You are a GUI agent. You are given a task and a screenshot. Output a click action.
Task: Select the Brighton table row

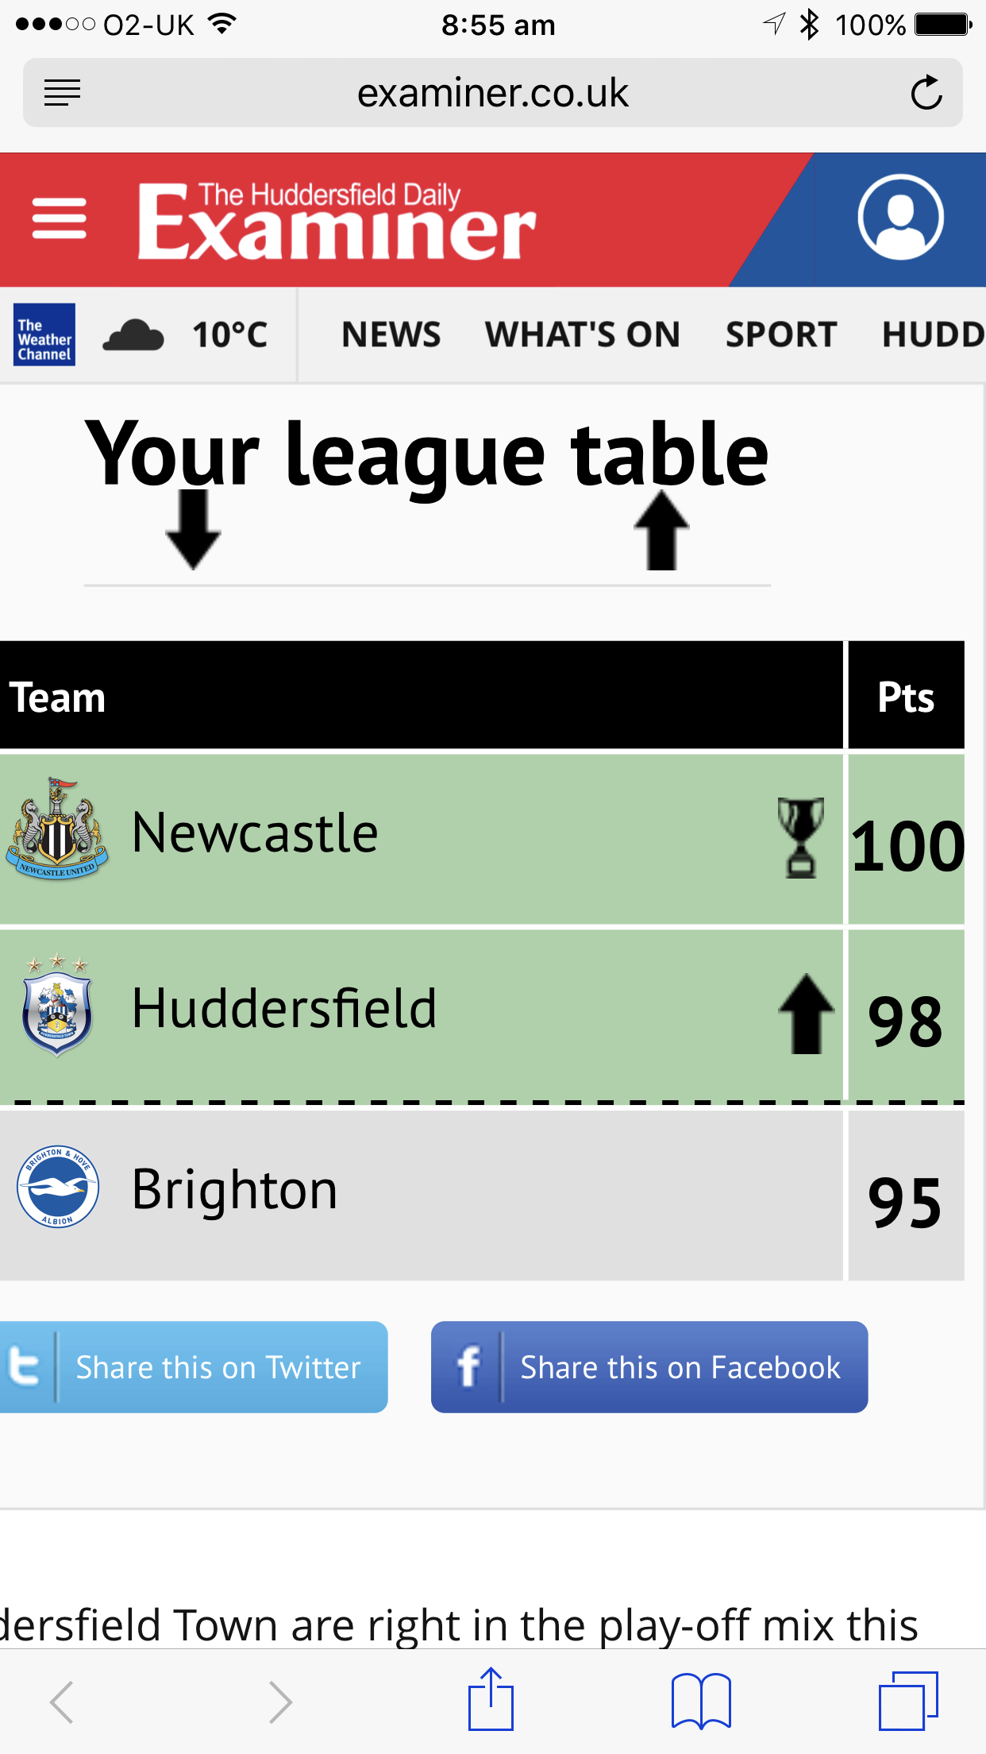click(482, 1195)
